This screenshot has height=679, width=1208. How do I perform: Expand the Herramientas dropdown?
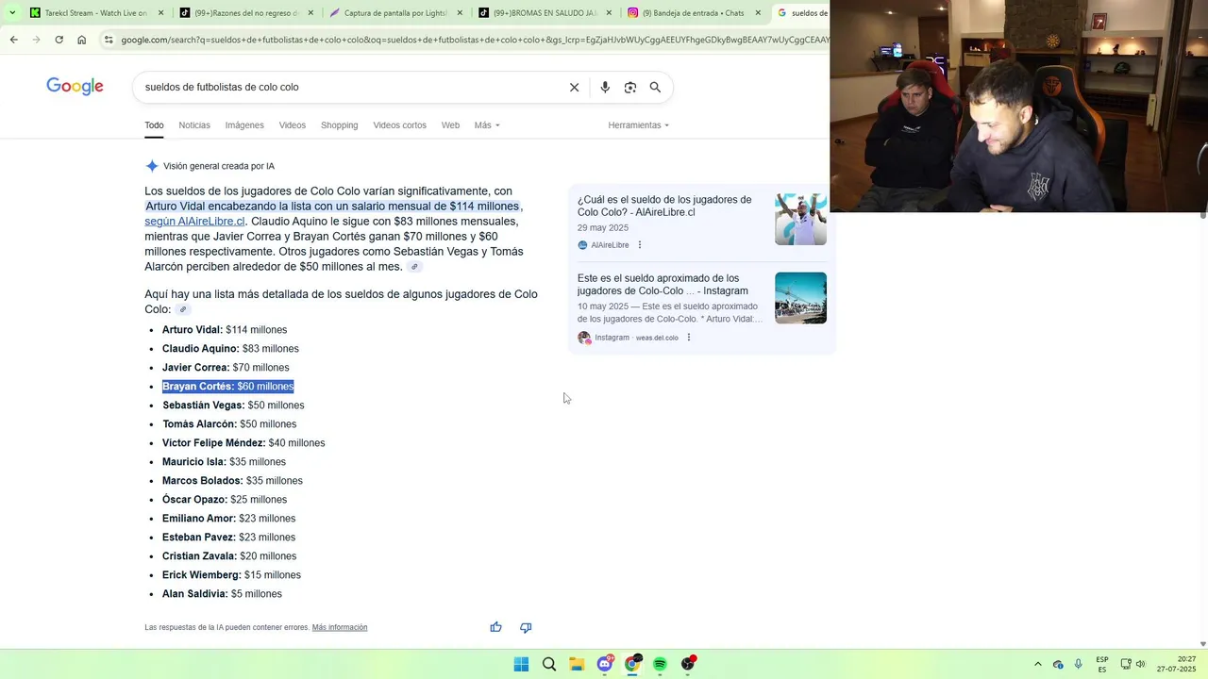coord(639,125)
